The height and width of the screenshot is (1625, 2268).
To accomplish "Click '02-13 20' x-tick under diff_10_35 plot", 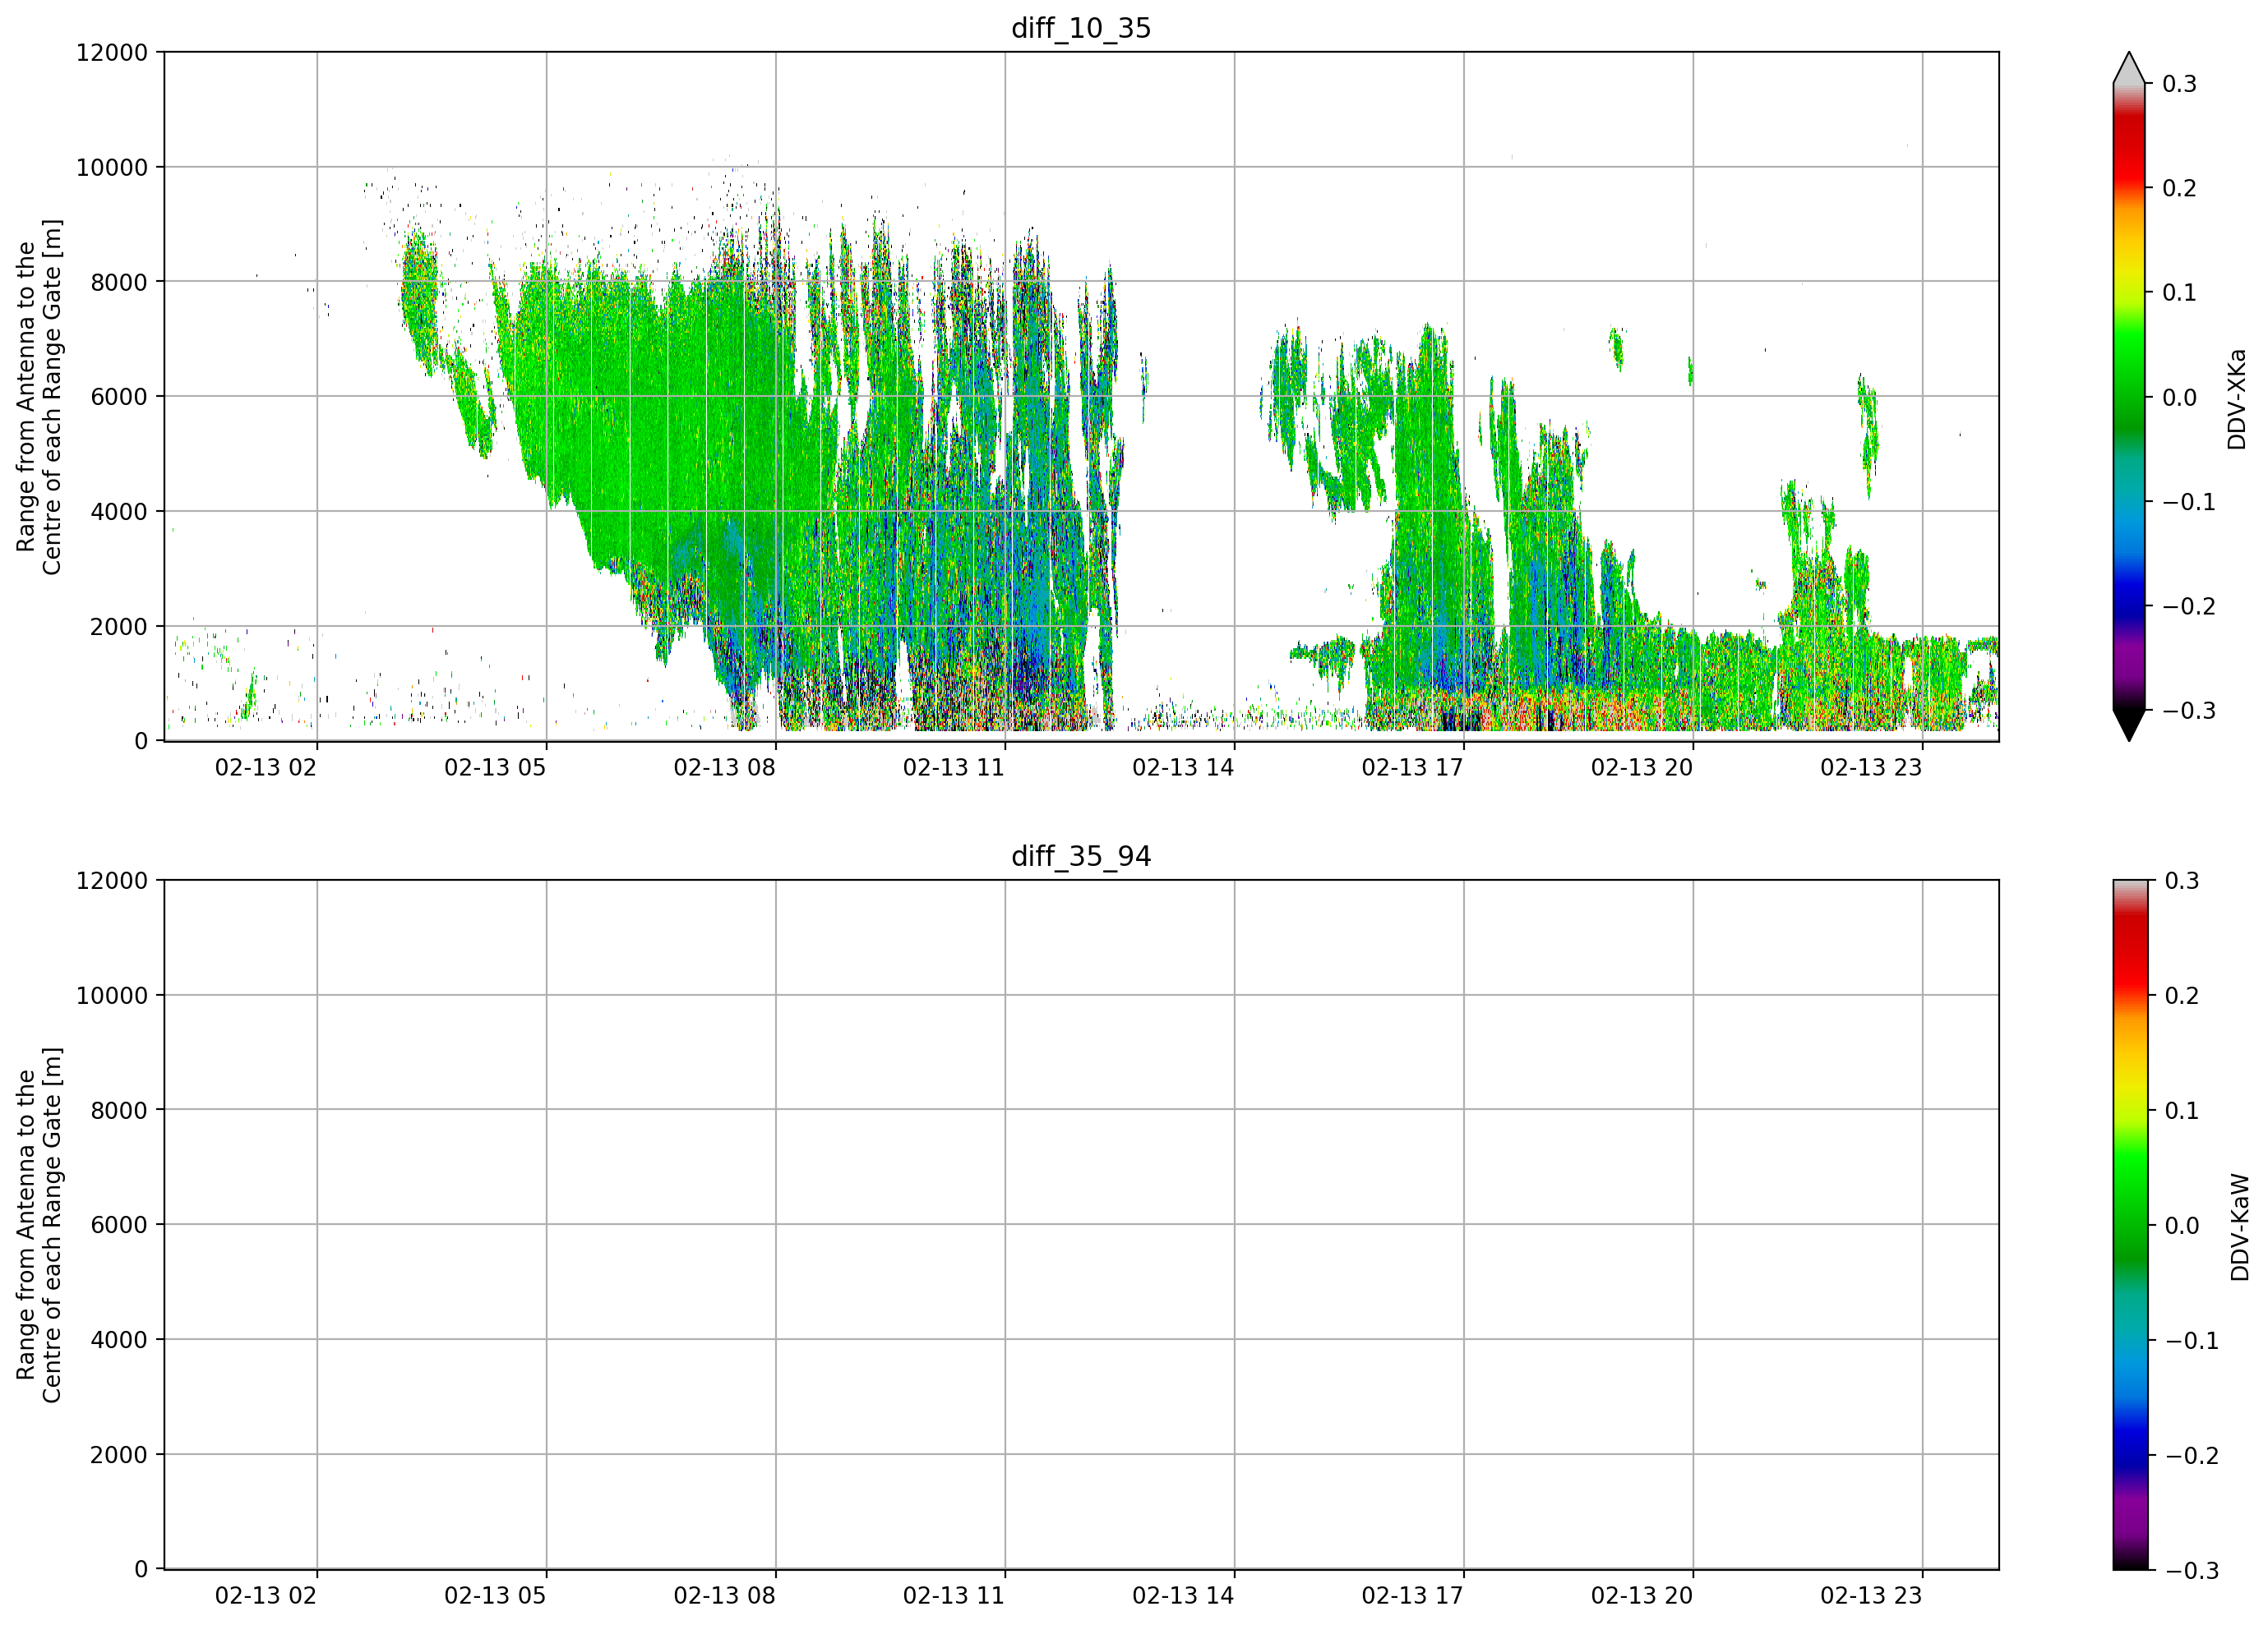I will pyautogui.click(x=1642, y=767).
